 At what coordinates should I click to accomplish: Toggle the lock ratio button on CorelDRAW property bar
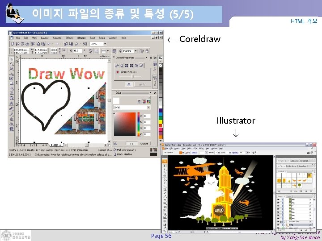click(64, 50)
